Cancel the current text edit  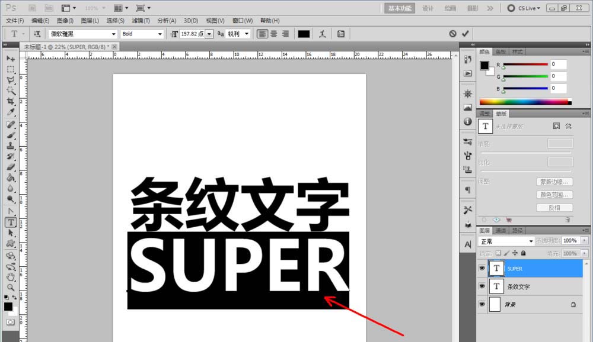pos(452,34)
